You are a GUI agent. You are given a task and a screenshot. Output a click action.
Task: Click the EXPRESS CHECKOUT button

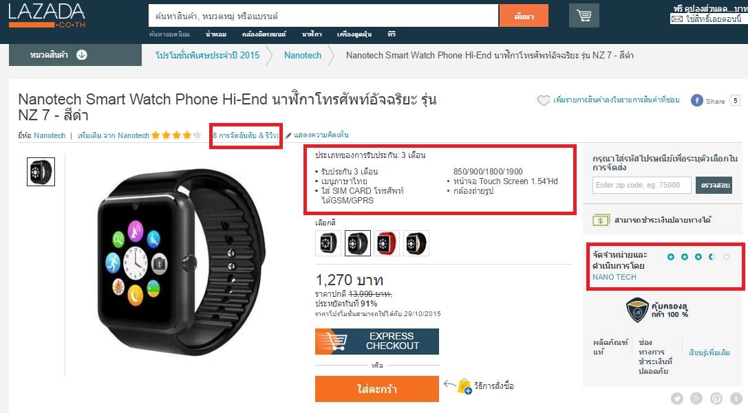coord(377,341)
